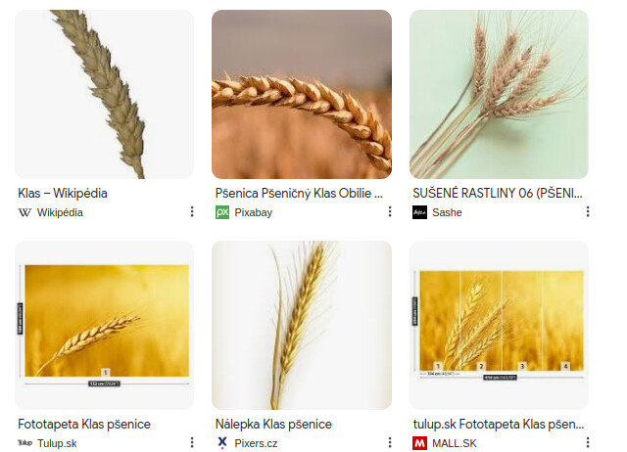627x452 pixels.
Task: Open Nálepka Klas pšenice title link
Action: pyautogui.click(x=273, y=424)
